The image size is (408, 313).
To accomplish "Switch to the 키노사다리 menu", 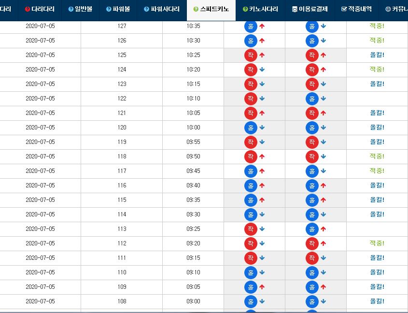I will 260,9.
